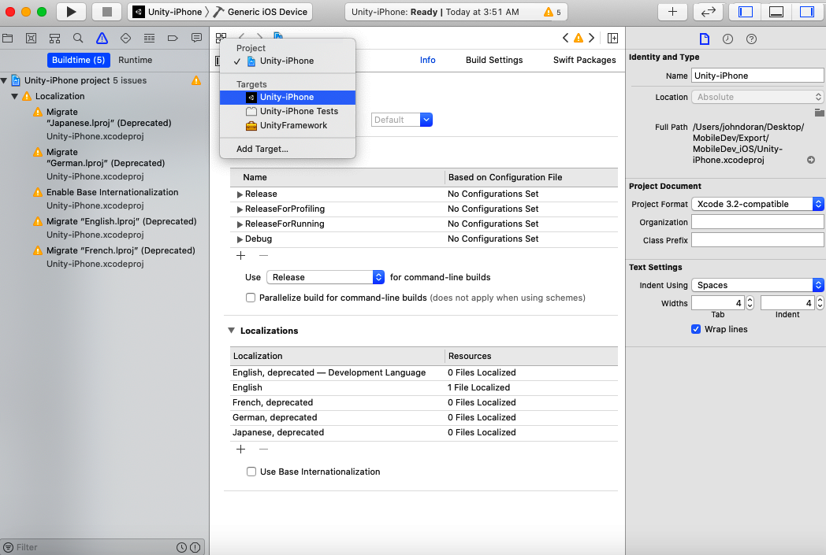Screen dimensions: 826x555
Task: Show the History inspector clock icon
Action: [727, 39]
